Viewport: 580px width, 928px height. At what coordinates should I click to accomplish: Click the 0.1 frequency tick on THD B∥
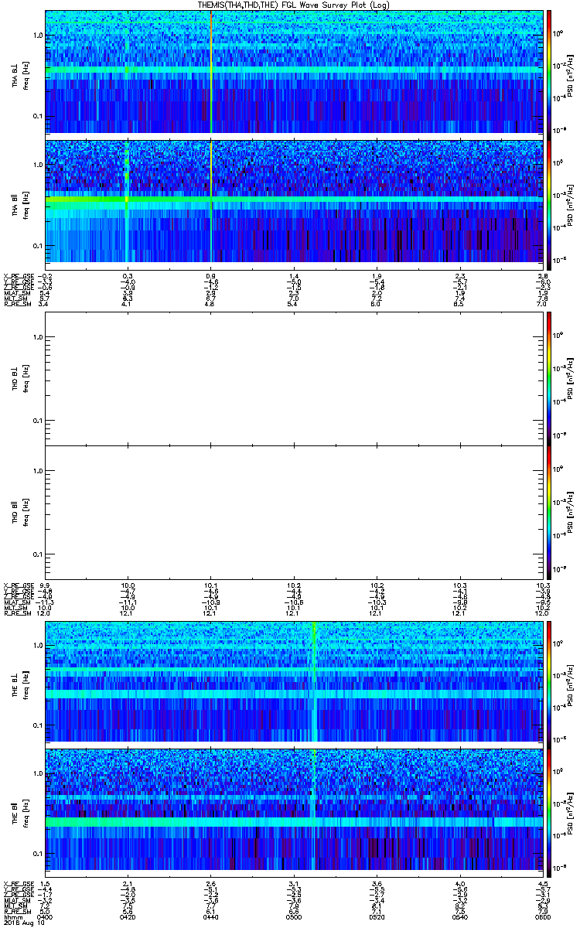pos(39,554)
